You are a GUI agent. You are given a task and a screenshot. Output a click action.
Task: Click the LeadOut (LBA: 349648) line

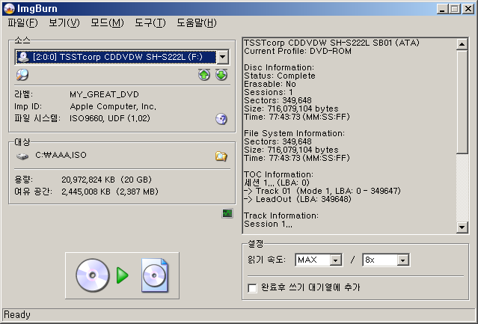pos(298,199)
